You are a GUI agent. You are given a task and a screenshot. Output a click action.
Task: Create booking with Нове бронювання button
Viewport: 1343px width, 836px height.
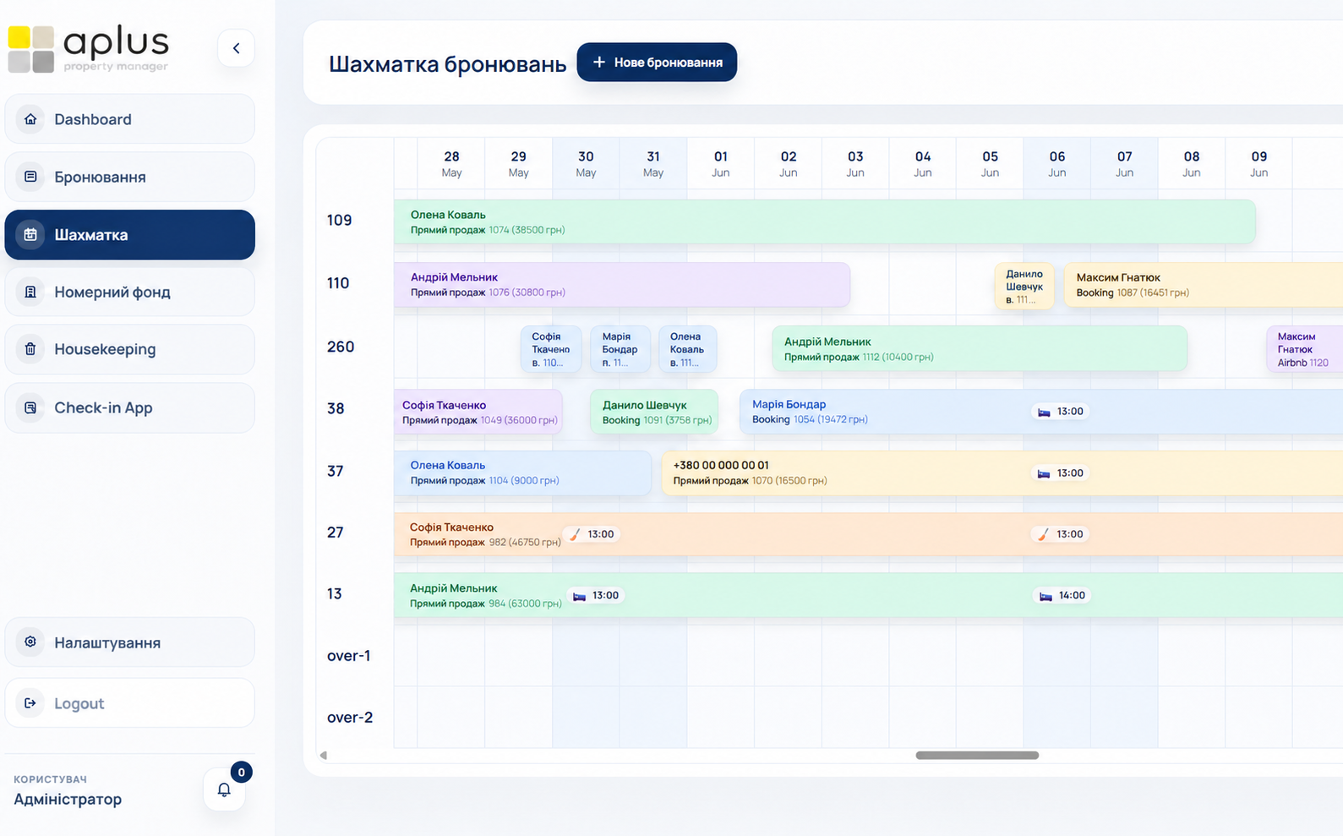(657, 63)
